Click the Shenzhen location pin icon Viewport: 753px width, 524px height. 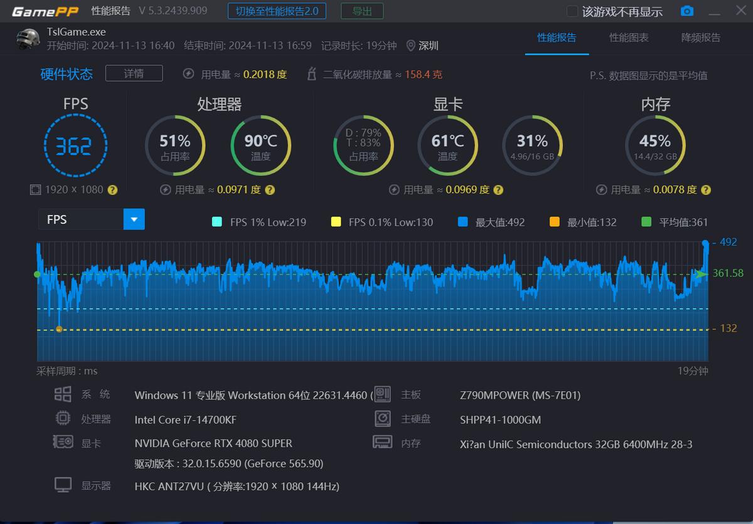(411, 46)
